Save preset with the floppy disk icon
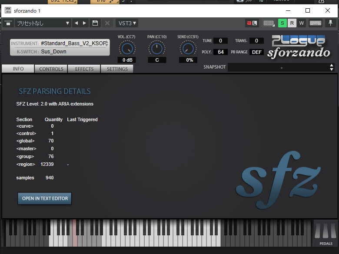This screenshot has height=254, width=339. click(95, 23)
